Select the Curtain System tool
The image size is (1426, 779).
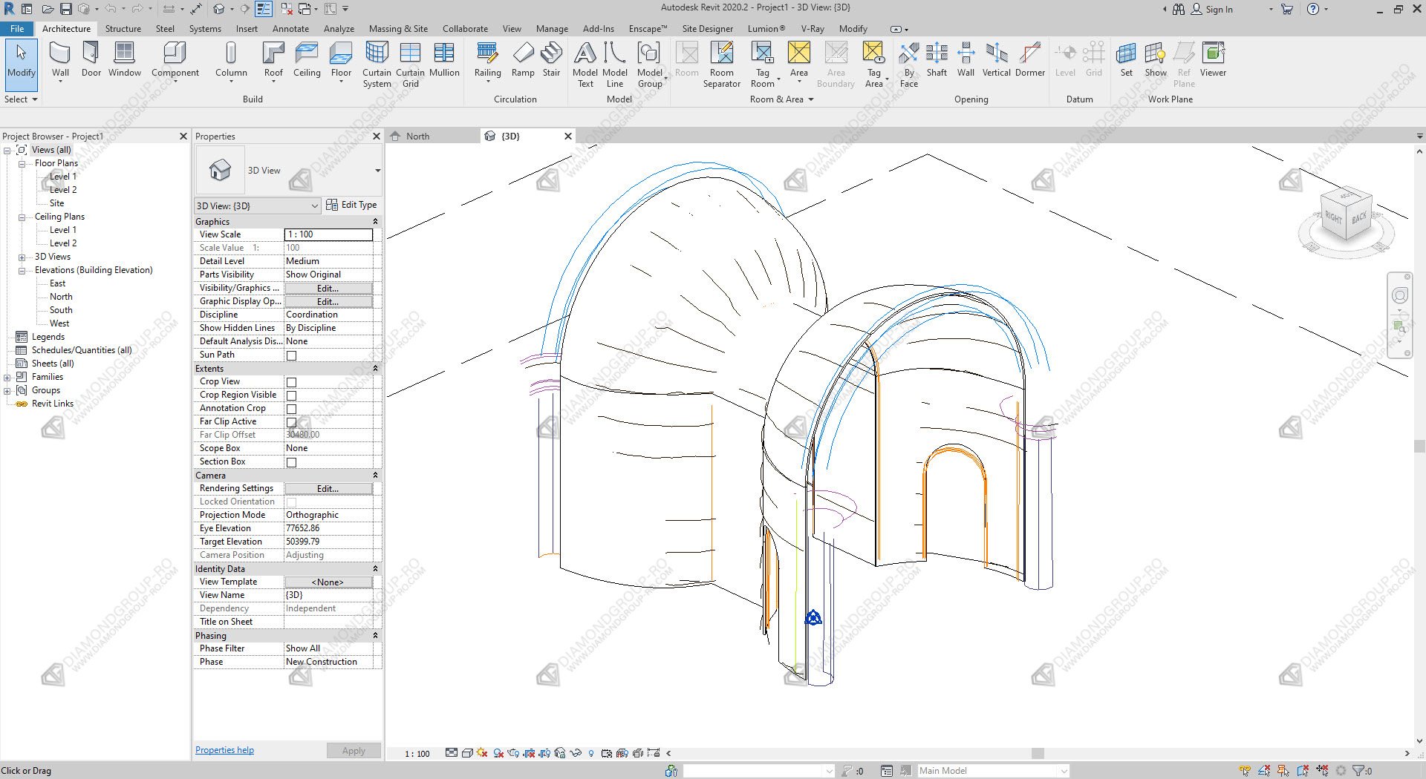coord(377,65)
